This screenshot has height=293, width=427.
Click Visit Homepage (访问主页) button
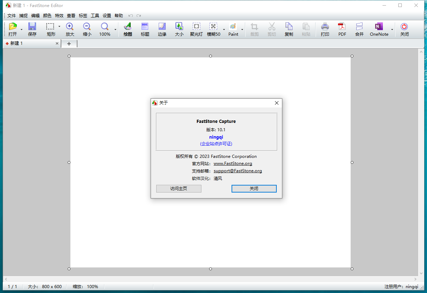[179, 189]
